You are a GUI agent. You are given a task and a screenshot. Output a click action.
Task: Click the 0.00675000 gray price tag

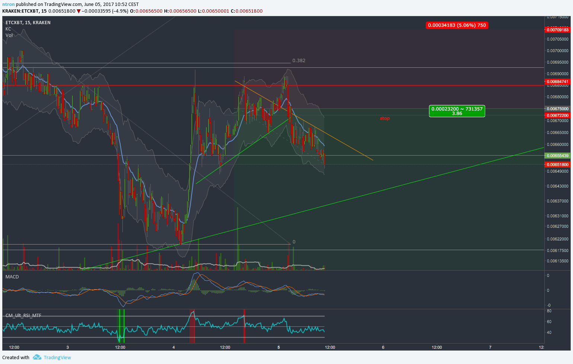pos(558,109)
